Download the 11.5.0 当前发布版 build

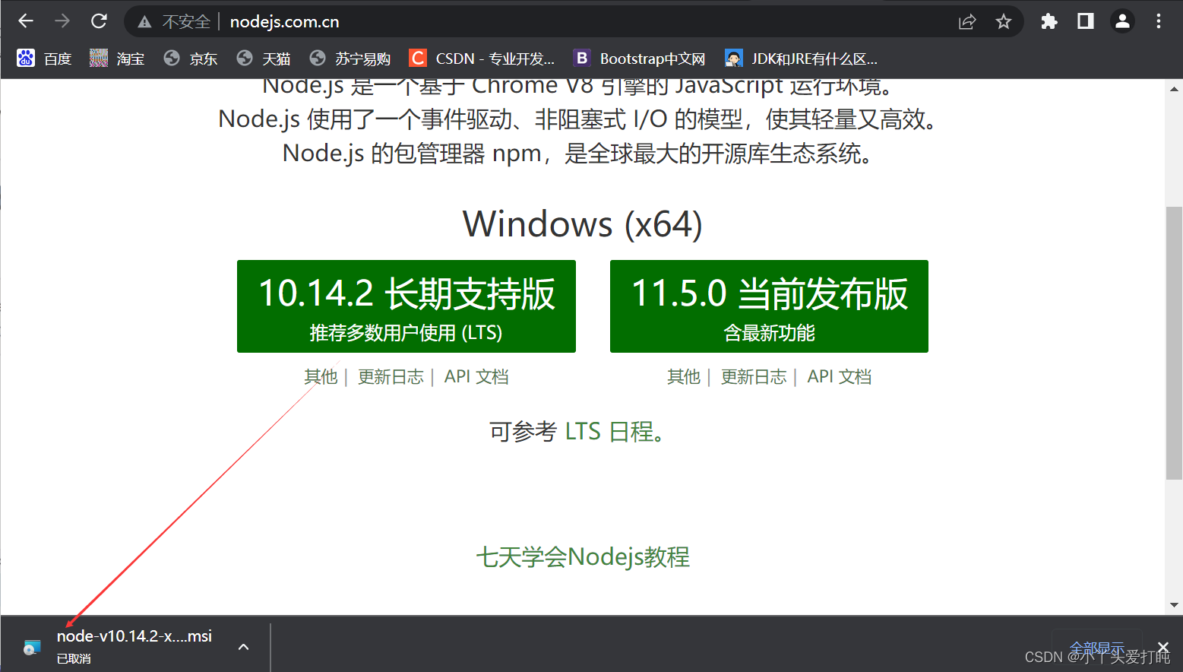click(769, 306)
